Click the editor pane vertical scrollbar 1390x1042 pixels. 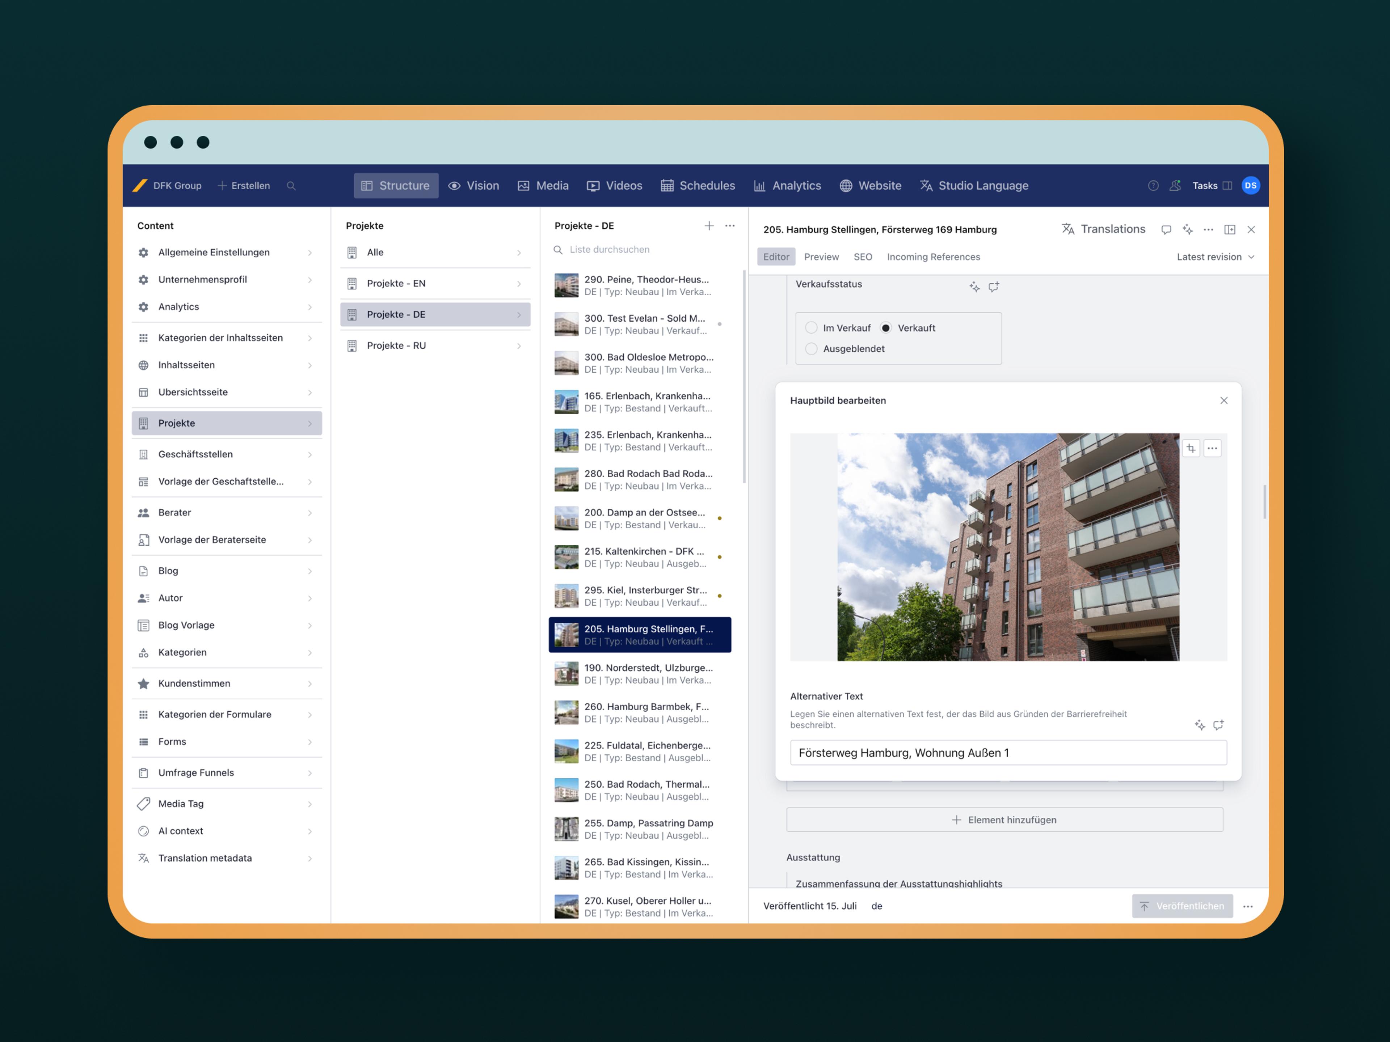click(1264, 501)
